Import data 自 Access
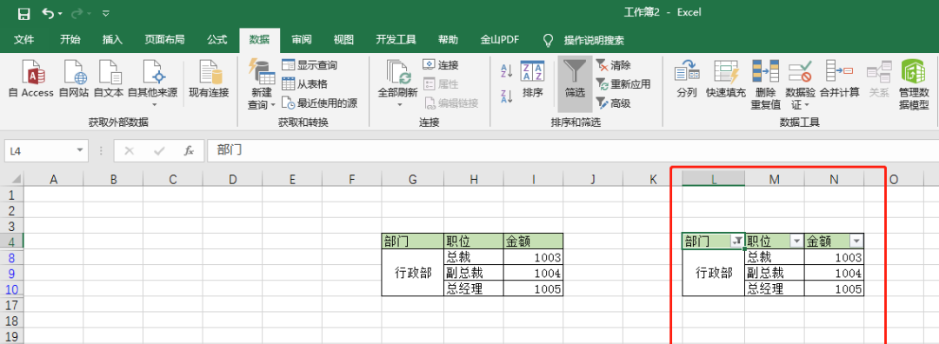Screen dimensions: 939x344 31,79
